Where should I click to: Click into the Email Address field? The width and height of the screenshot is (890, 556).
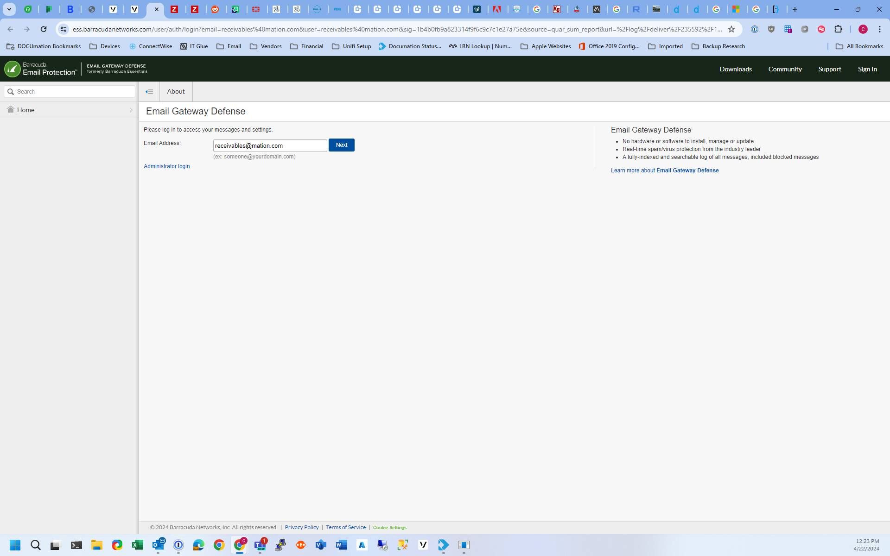(x=270, y=145)
